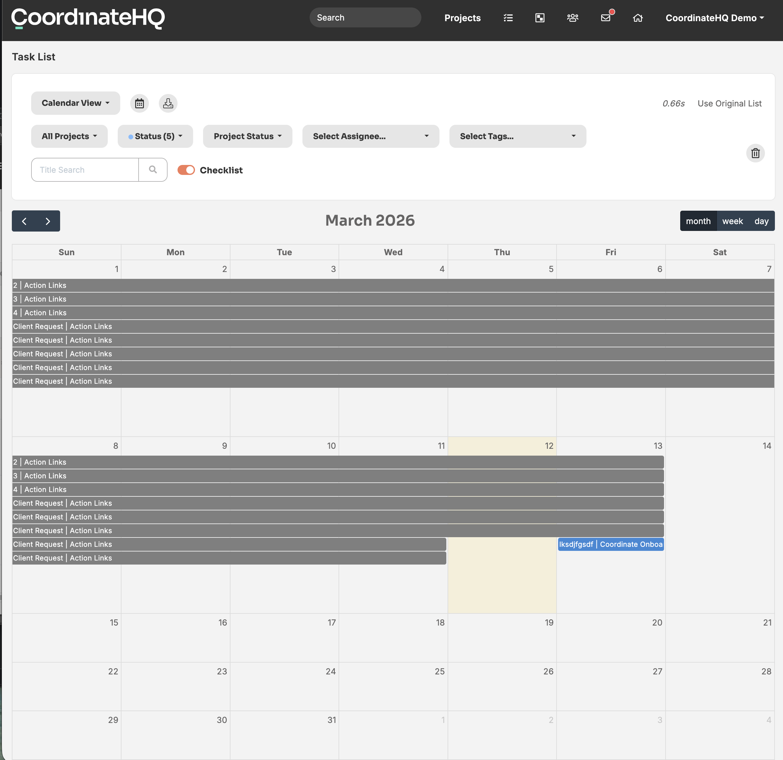Go to previous month with left chevron

pos(24,221)
